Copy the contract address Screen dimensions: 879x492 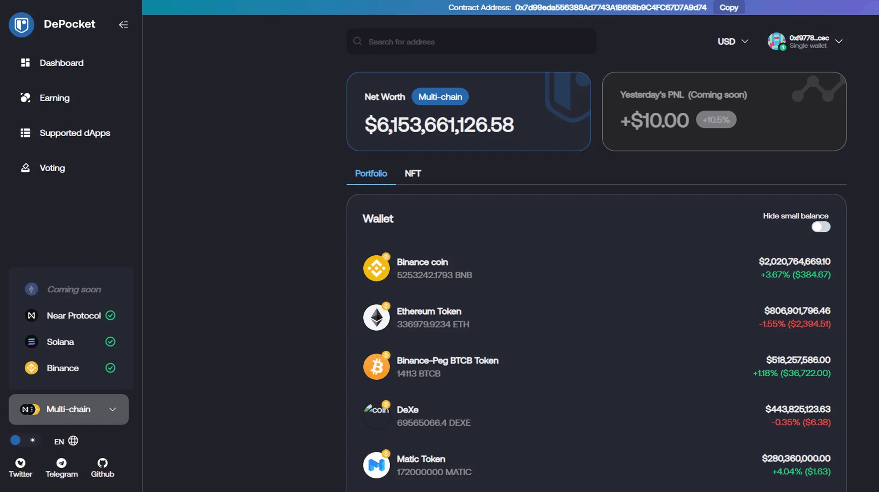click(x=729, y=8)
